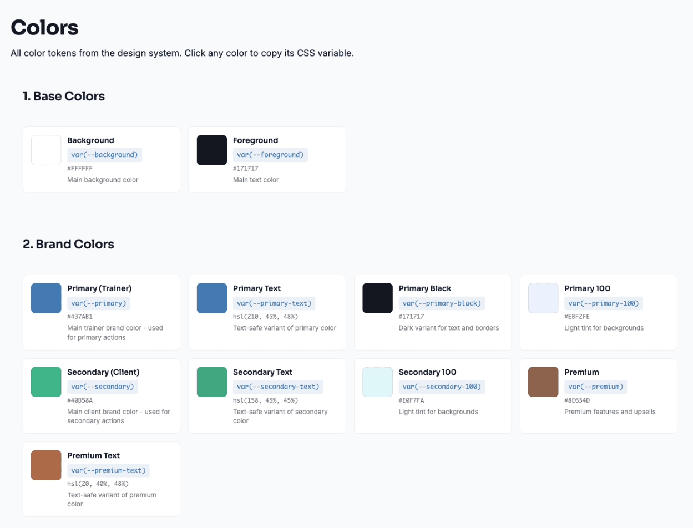Click the hsl(20, 40%, 48%) value

(98, 484)
